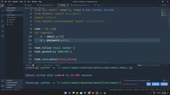Open Microsoft Edge from the taskbar
The width and height of the screenshot is (170, 95).
point(85,93)
